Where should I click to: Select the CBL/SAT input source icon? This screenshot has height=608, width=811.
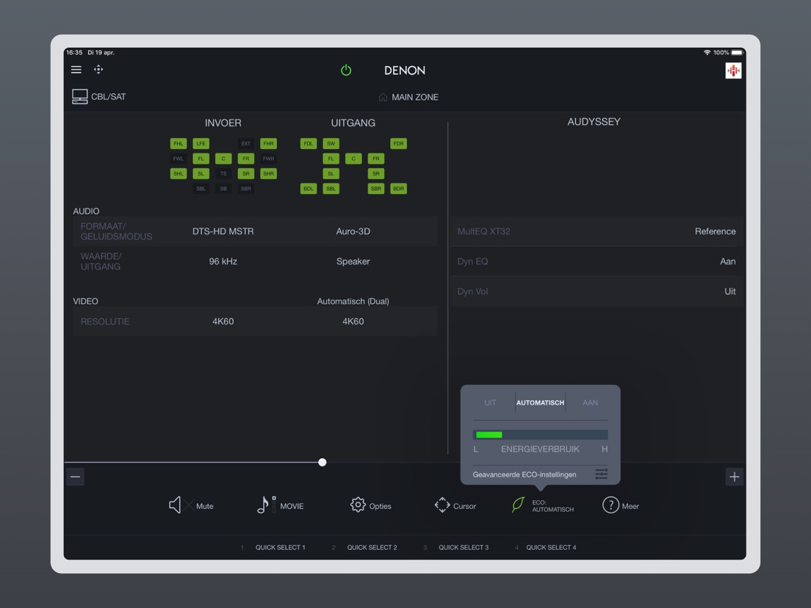coord(79,97)
